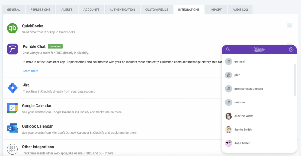Image resolution: width=301 pixels, height=156 pixels.
Task: Click 'Chat with your team for FREE' description
Action: click(x=56, y=53)
